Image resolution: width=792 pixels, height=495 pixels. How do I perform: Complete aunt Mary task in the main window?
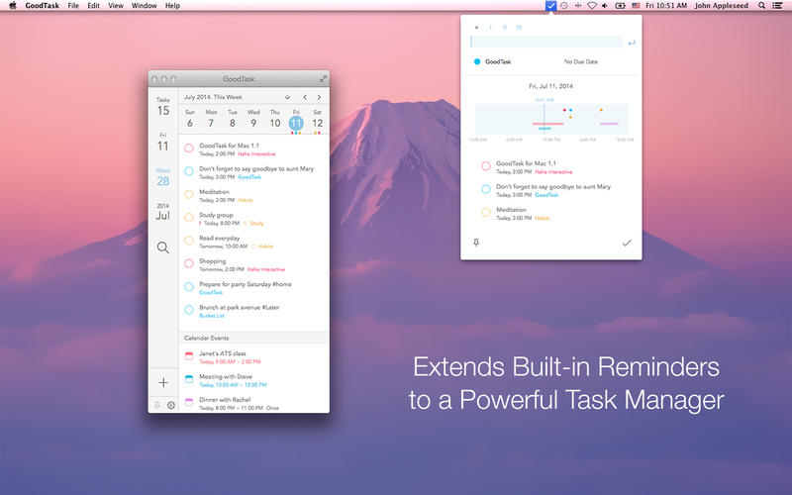click(x=189, y=171)
